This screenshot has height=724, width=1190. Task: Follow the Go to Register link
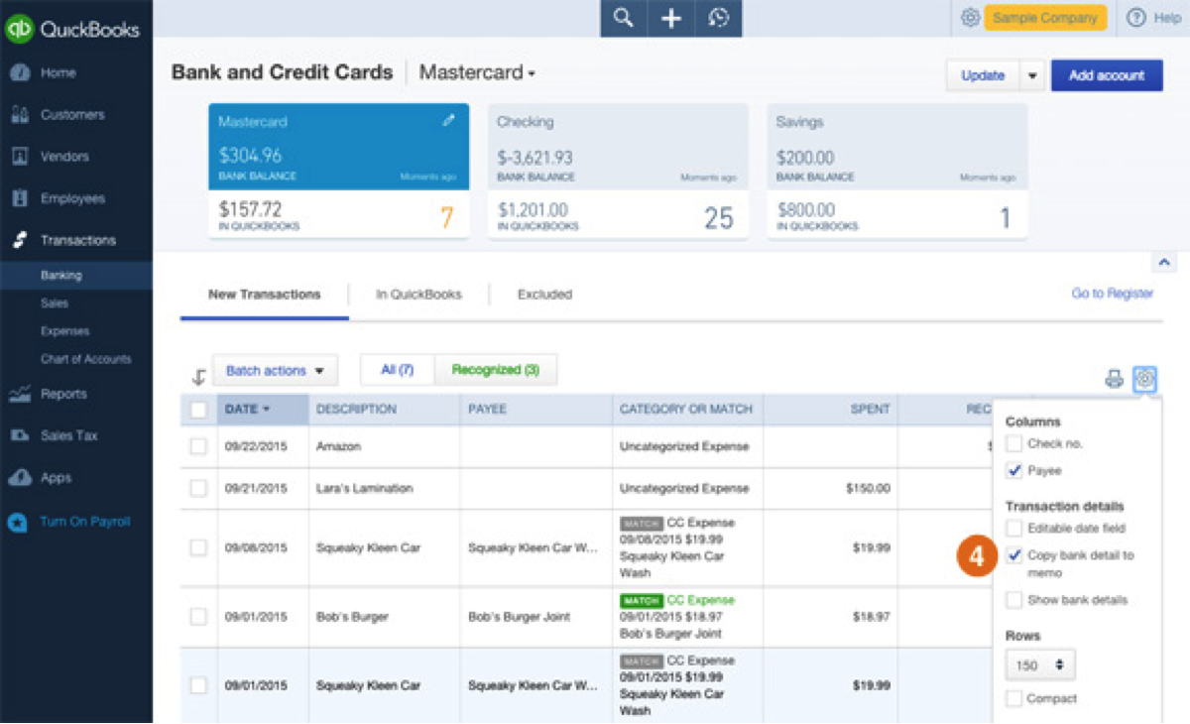click(x=1113, y=294)
